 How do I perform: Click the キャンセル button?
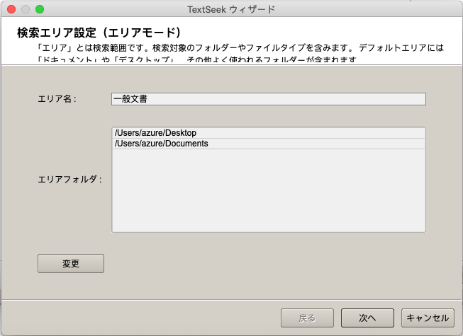click(427, 318)
